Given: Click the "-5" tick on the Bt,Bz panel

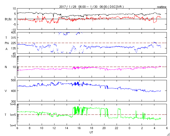Looking at the screenshot, I should pyautogui.click(x=14, y=24).
